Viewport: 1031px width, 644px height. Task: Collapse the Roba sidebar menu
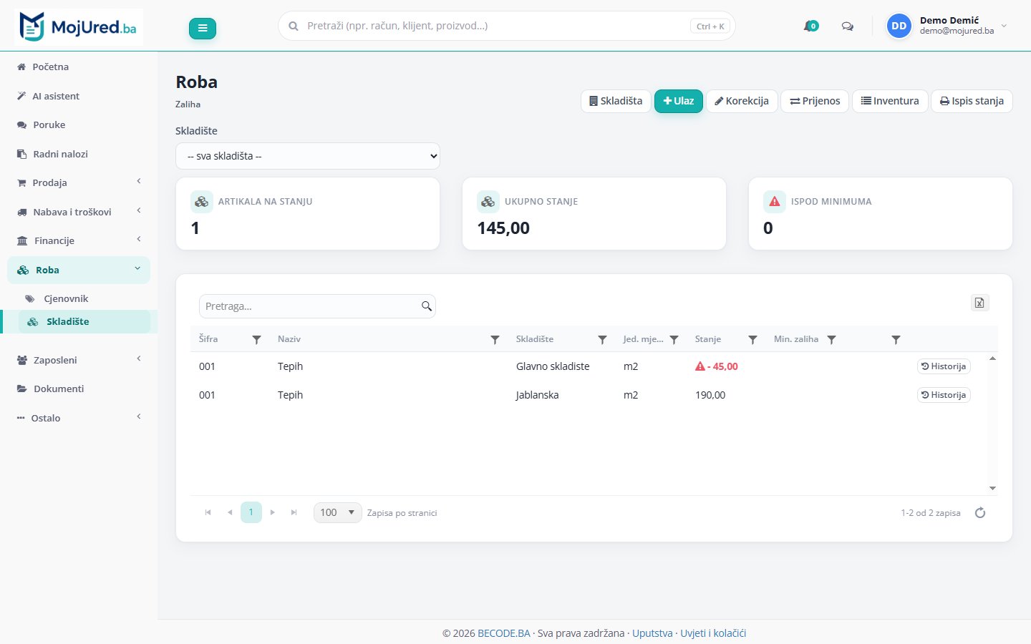(79, 270)
